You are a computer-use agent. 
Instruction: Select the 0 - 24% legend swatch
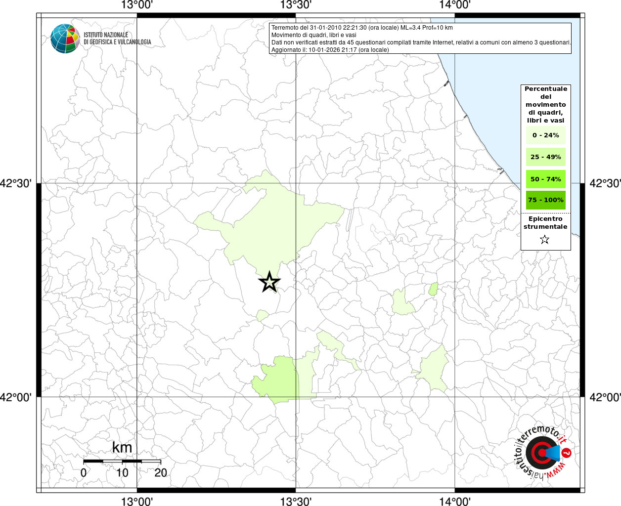click(546, 135)
